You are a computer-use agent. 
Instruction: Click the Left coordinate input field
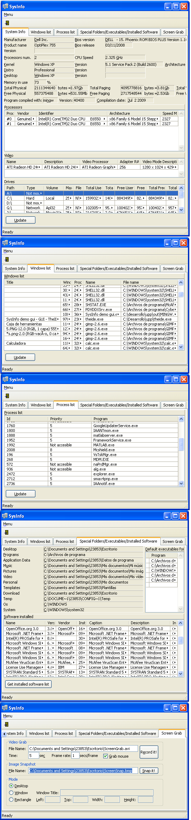click(53, 800)
